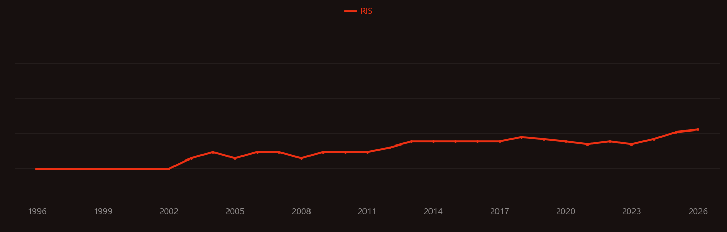
Task: Select the RIS data point at 2021
Action: [x=587, y=144]
